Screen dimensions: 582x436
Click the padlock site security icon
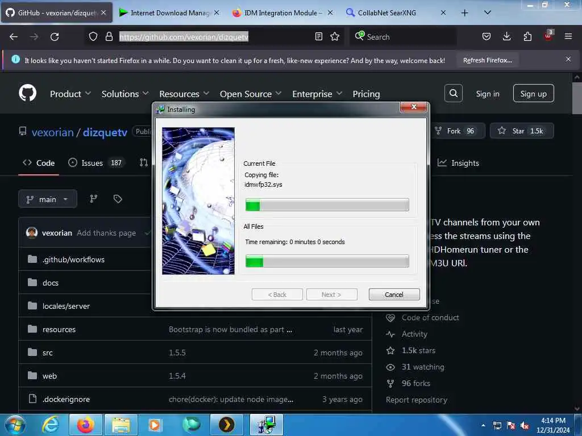[109, 36]
